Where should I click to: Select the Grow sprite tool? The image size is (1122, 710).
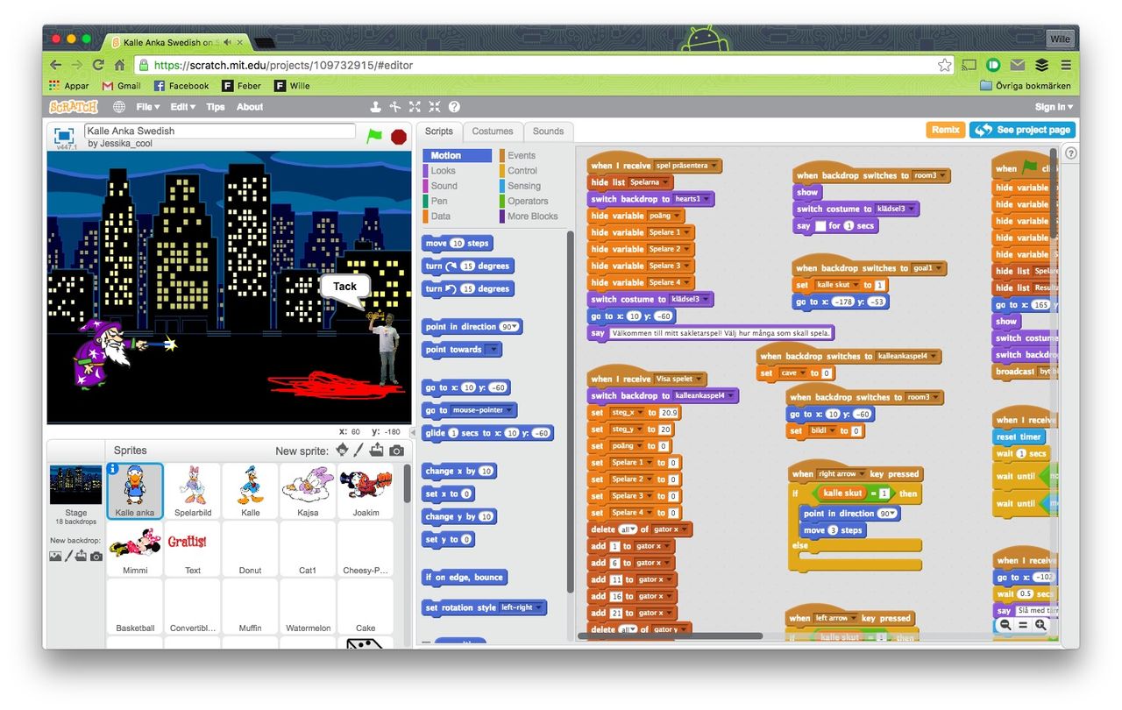(415, 107)
